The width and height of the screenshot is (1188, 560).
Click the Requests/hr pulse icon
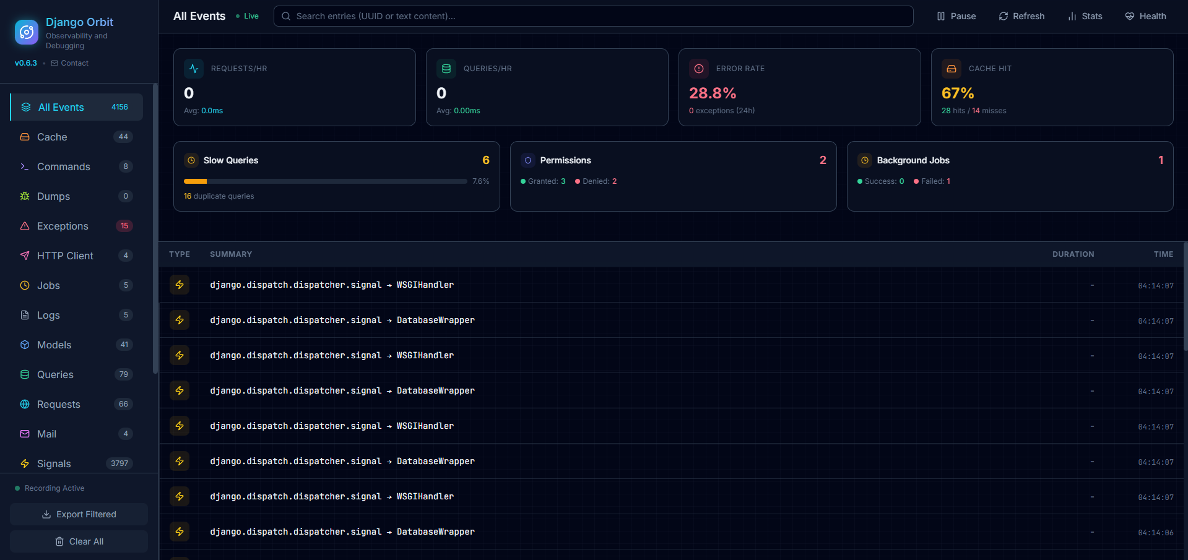pyautogui.click(x=194, y=69)
